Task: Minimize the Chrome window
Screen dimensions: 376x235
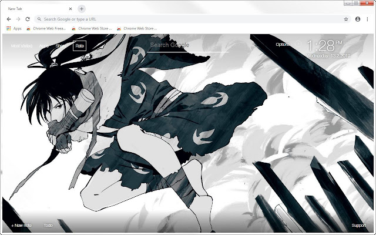Action: 348,3
